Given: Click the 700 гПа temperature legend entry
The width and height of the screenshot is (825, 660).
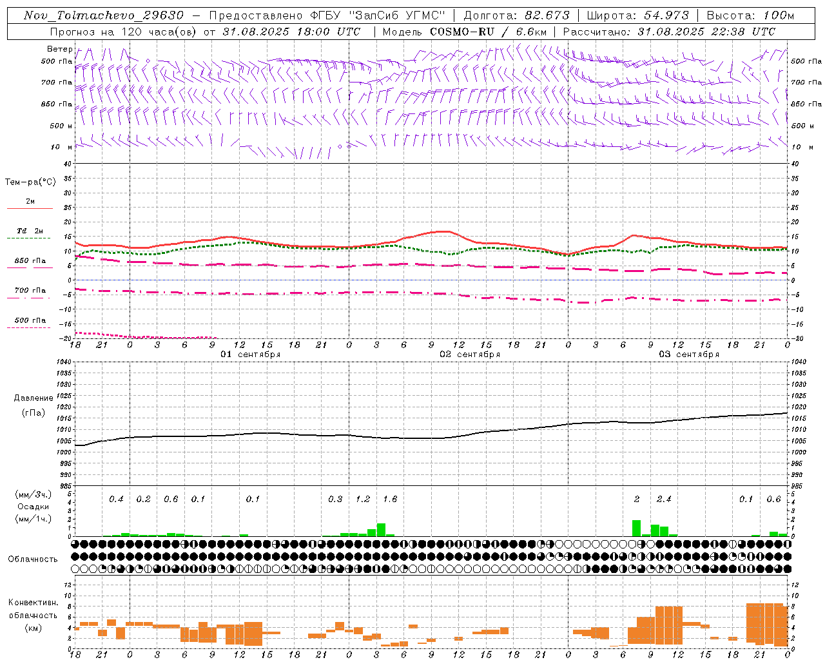Looking at the screenshot, I should [x=30, y=290].
